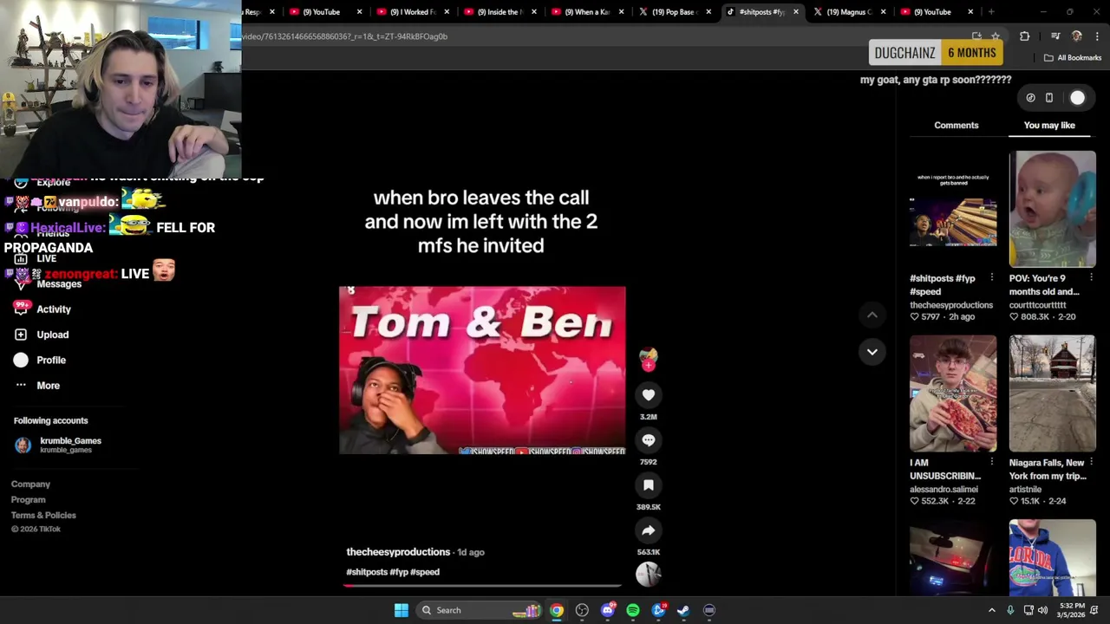This screenshot has width=1110, height=624.
Task: Switch to the You may like tab
Action: coord(1049,126)
